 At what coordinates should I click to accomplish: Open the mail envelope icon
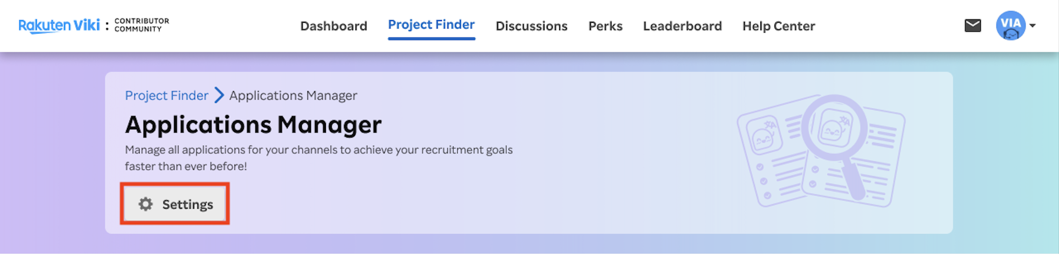tap(973, 25)
